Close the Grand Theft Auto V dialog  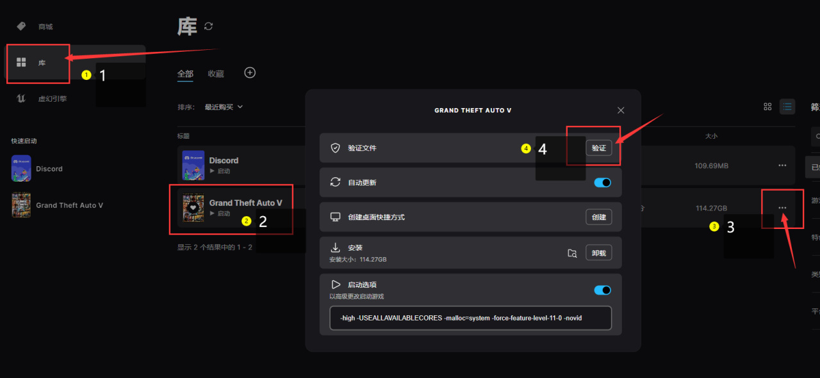point(620,111)
